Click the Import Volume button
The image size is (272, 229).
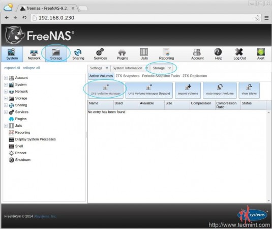[x=188, y=90]
